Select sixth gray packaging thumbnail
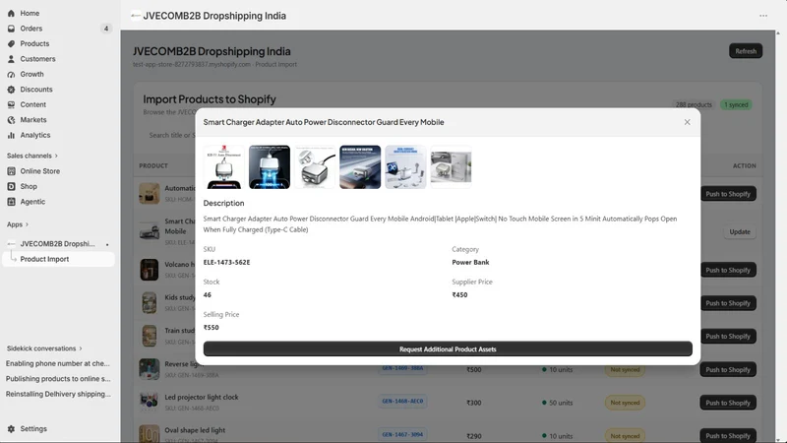This screenshot has width=787, height=443. tap(452, 167)
